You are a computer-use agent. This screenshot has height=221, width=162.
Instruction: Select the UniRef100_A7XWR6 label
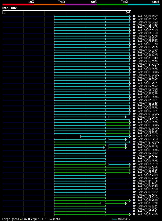pyautogui.click(x=145, y=214)
